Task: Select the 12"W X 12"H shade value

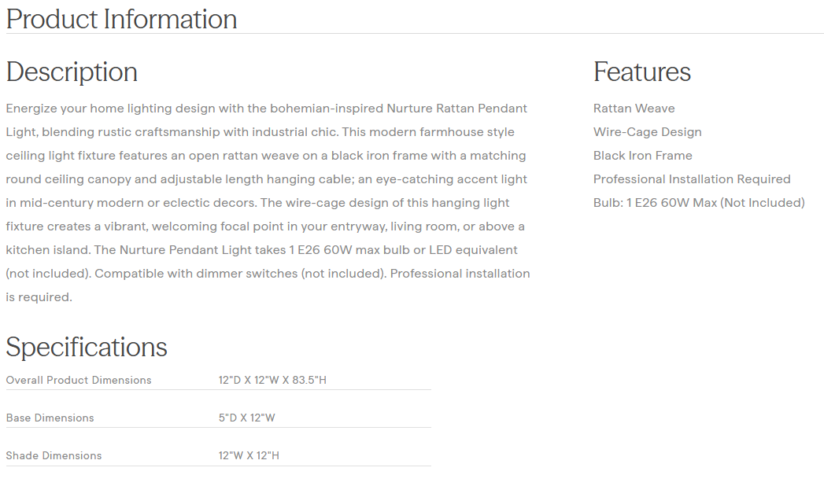Action: [x=249, y=456]
